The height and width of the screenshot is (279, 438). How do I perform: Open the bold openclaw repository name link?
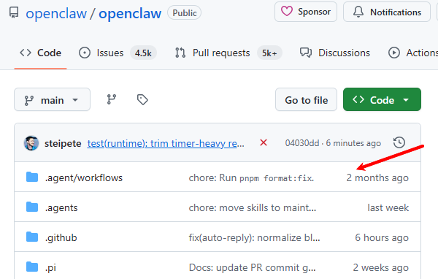(130, 13)
